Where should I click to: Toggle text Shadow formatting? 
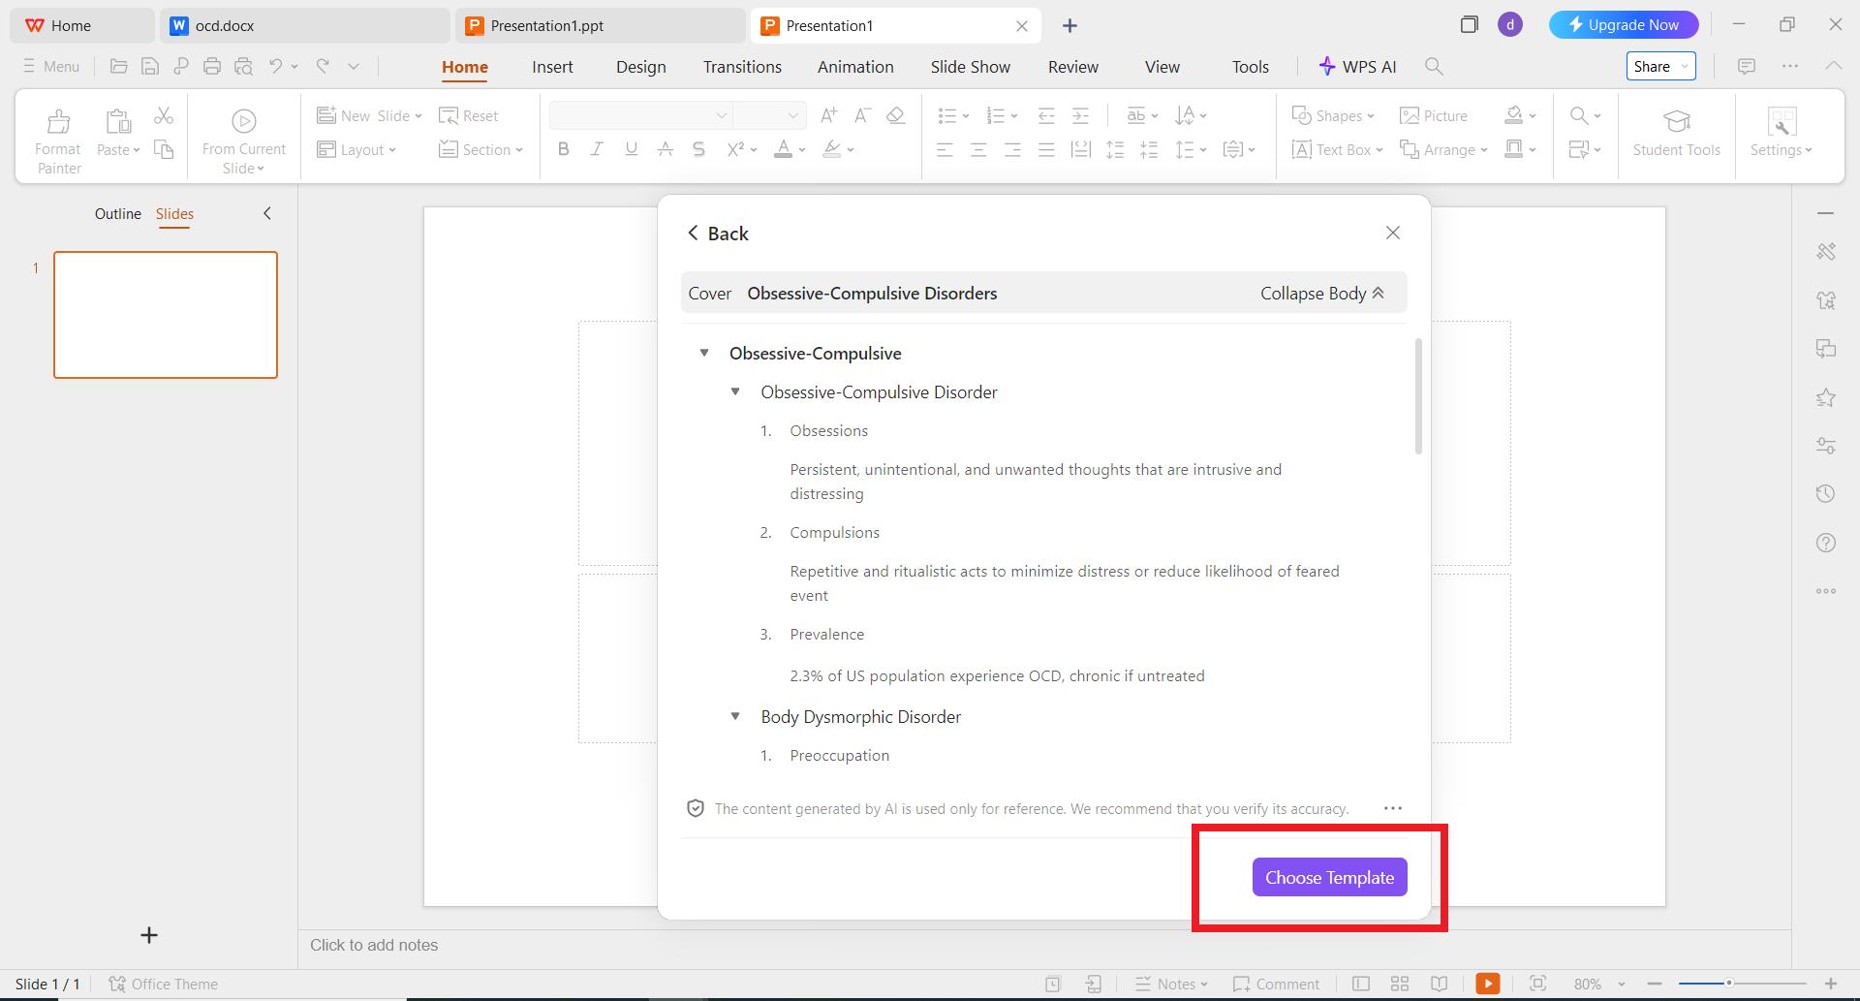coord(698,149)
